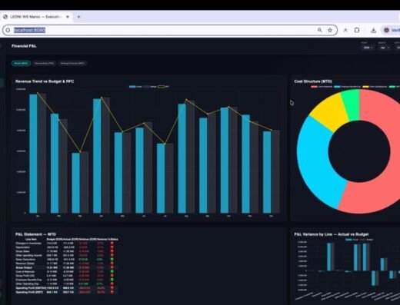Click the 'Line Item' column header
Screen dimensions: 400x305
click(31, 240)
